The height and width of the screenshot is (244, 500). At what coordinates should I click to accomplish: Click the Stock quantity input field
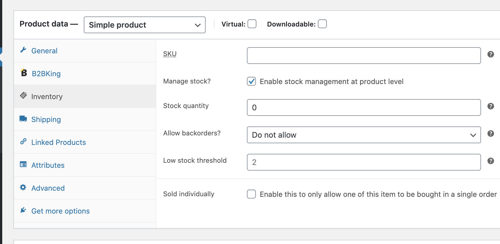click(364, 107)
